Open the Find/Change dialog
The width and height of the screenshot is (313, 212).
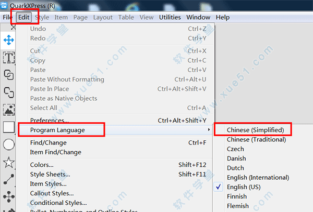coord(115,142)
